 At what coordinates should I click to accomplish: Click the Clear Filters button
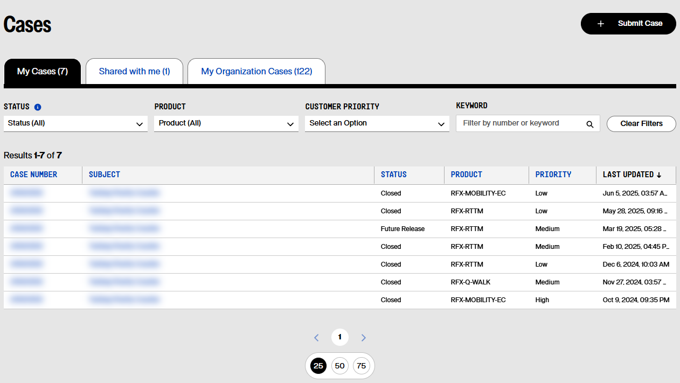641,123
